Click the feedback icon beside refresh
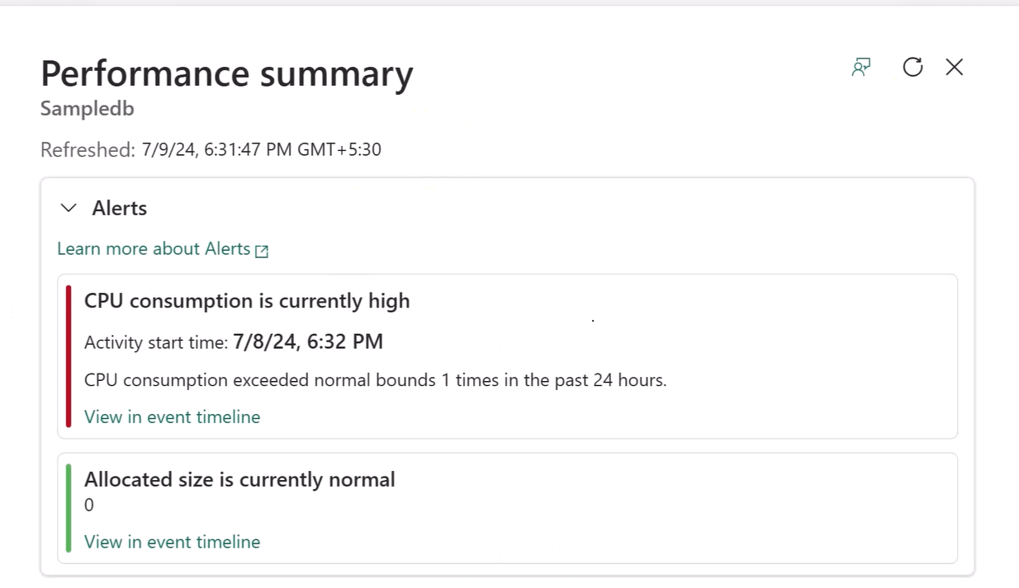1019x588 pixels. [x=861, y=68]
